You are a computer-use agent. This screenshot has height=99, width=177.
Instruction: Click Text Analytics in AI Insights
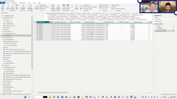(116, 5)
